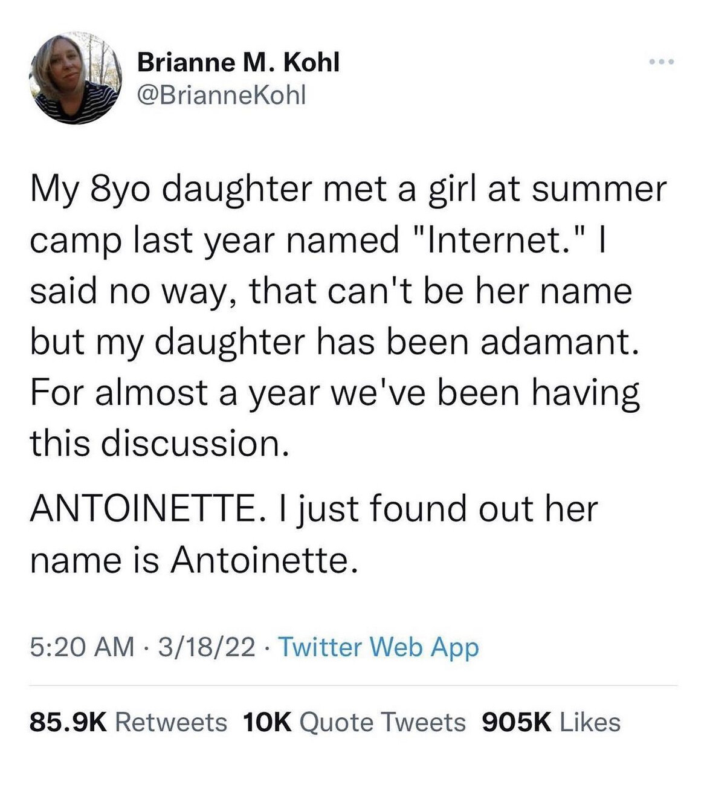Viewport: 707px width, 785px height.
Task: Show who Likes this tweet
Action: point(590,722)
